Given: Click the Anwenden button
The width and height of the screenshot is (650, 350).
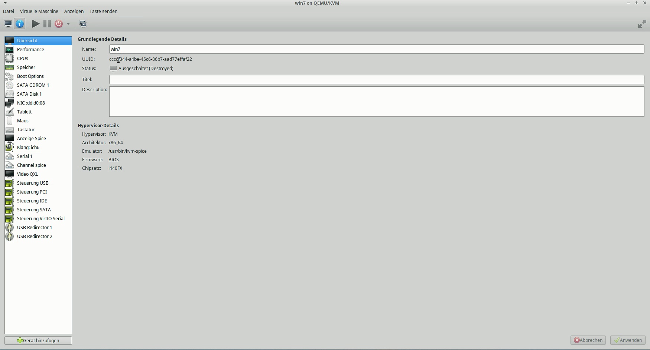Looking at the screenshot, I should [628, 340].
